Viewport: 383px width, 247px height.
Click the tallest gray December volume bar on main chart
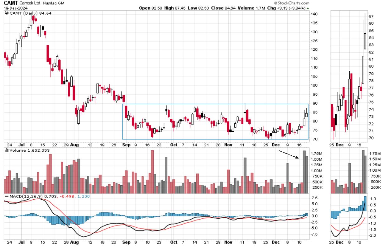pos(304,172)
